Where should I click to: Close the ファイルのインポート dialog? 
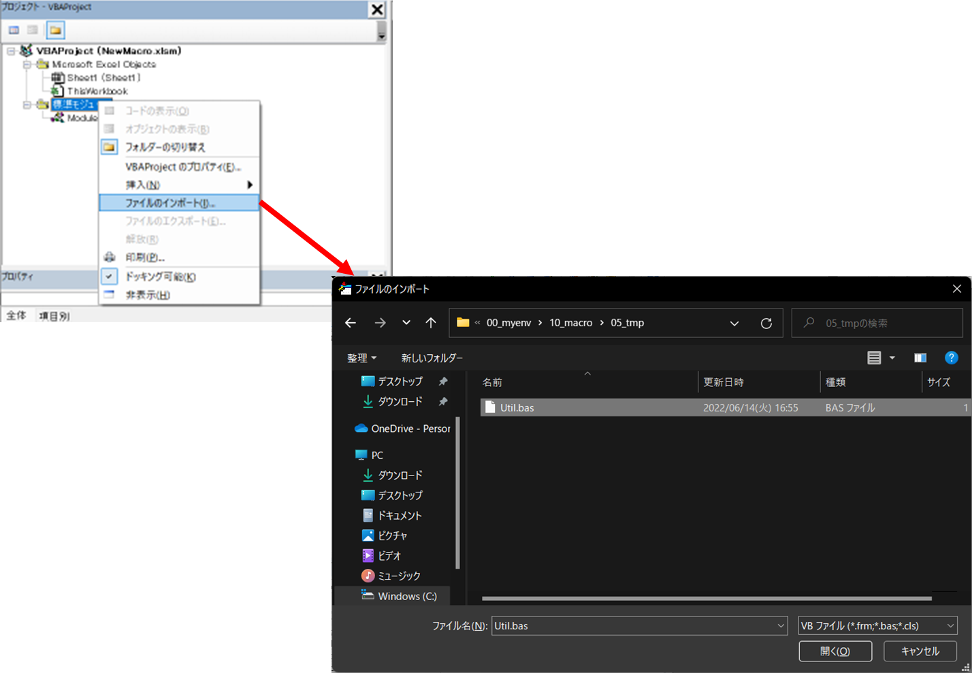pos(957,289)
